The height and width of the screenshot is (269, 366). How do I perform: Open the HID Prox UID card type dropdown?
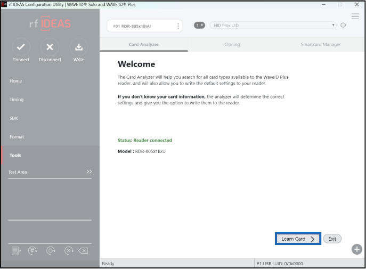pyautogui.click(x=273, y=25)
